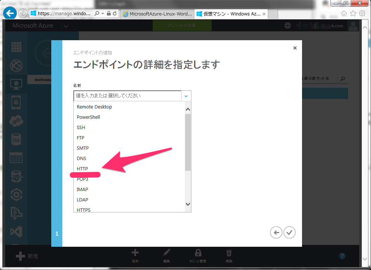The height and width of the screenshot is (270, 371).
Task: Click the Microsoft Azure logo text
Action: tap(33, 25)
